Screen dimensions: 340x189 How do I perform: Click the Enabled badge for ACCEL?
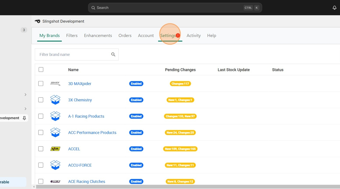(x=136, y=149)
